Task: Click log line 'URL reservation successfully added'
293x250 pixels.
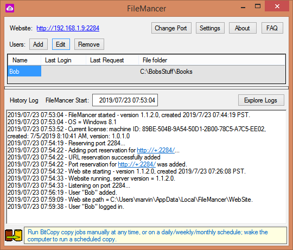Action: 84,157
